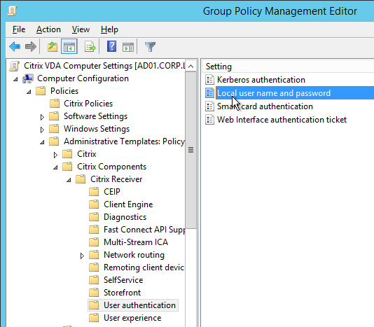Expand the Citrix folder under Administrative Templates
Viewport: 374px width, 327px height.
point(55,155)
